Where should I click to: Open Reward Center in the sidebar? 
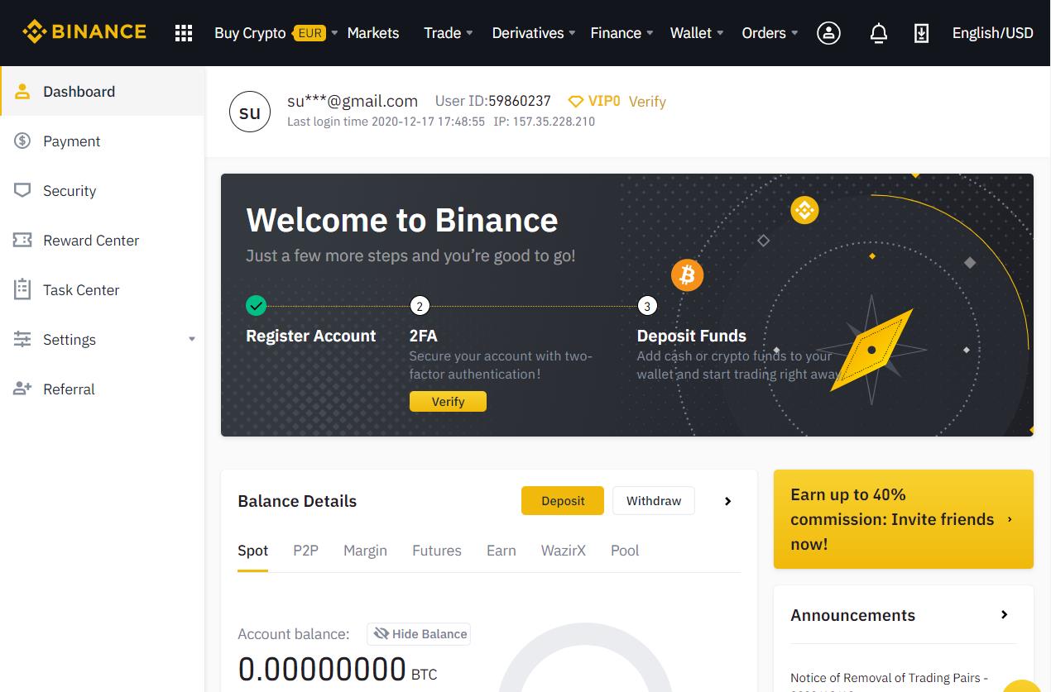coord(102,240)
